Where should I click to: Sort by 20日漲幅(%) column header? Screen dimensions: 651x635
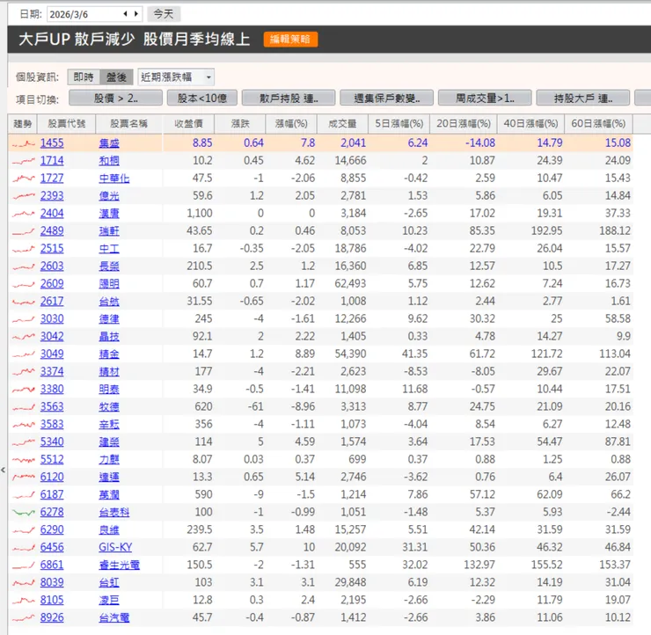pyautogui.click(x=464, y=124)
